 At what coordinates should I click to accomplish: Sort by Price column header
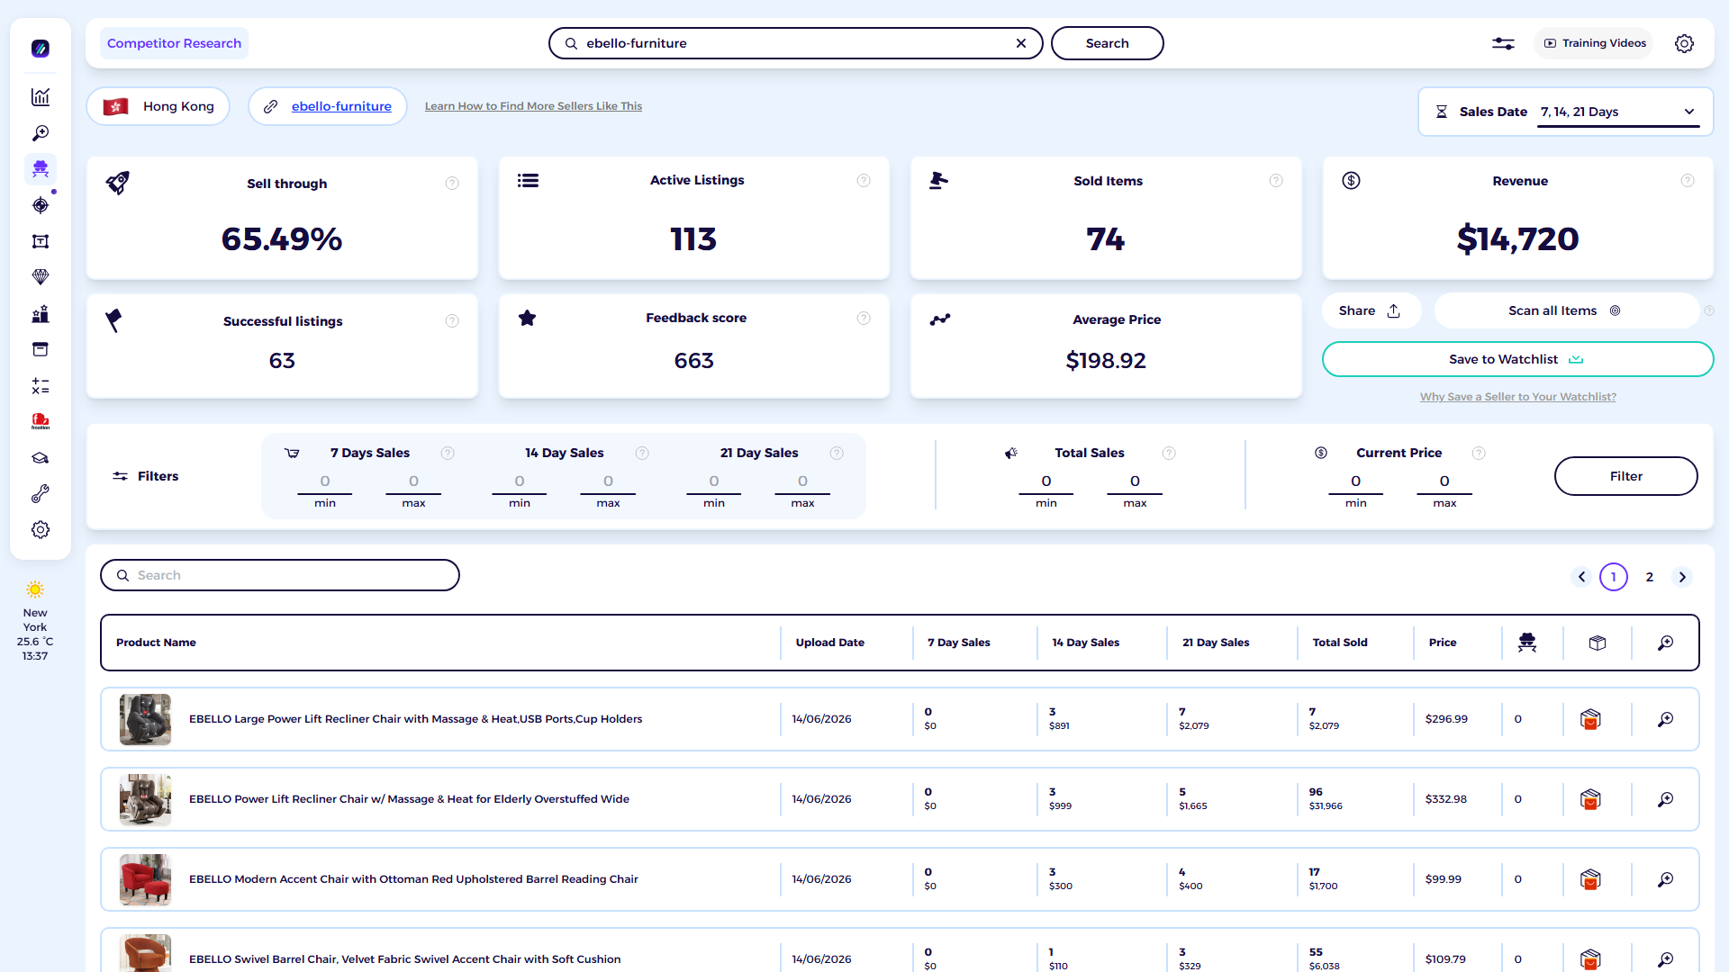[x=1442, y=643]
